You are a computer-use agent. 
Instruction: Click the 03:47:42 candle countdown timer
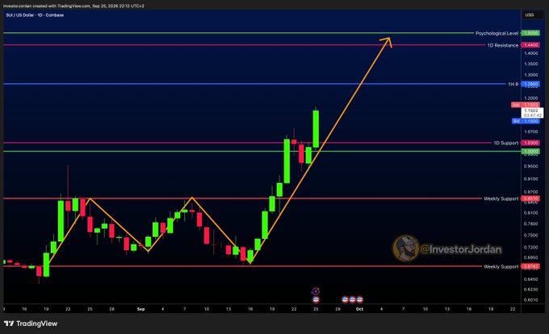click(x=533, y=115)
